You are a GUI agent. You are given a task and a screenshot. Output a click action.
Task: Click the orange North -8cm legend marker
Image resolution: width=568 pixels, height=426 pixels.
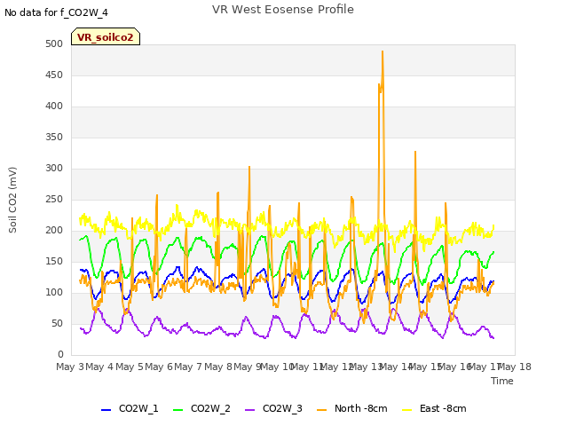tap(321, 410)
